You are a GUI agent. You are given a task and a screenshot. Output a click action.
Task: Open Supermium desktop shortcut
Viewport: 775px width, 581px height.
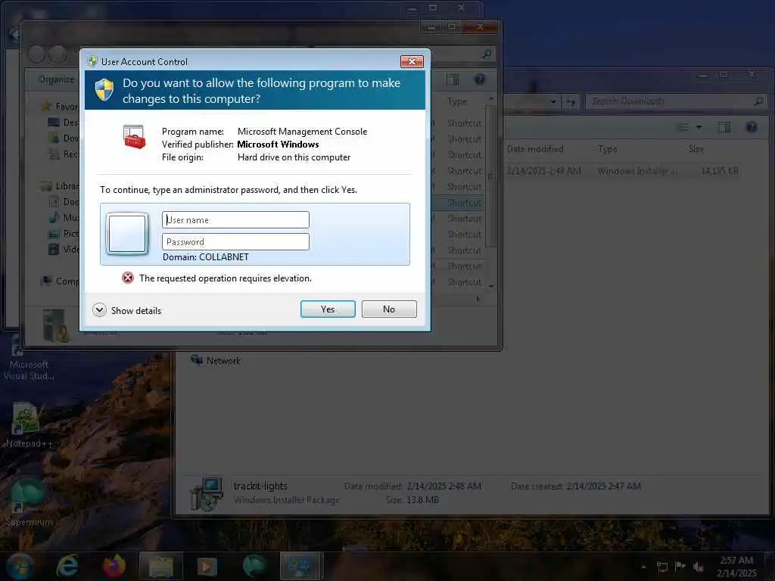coord(29,503)
